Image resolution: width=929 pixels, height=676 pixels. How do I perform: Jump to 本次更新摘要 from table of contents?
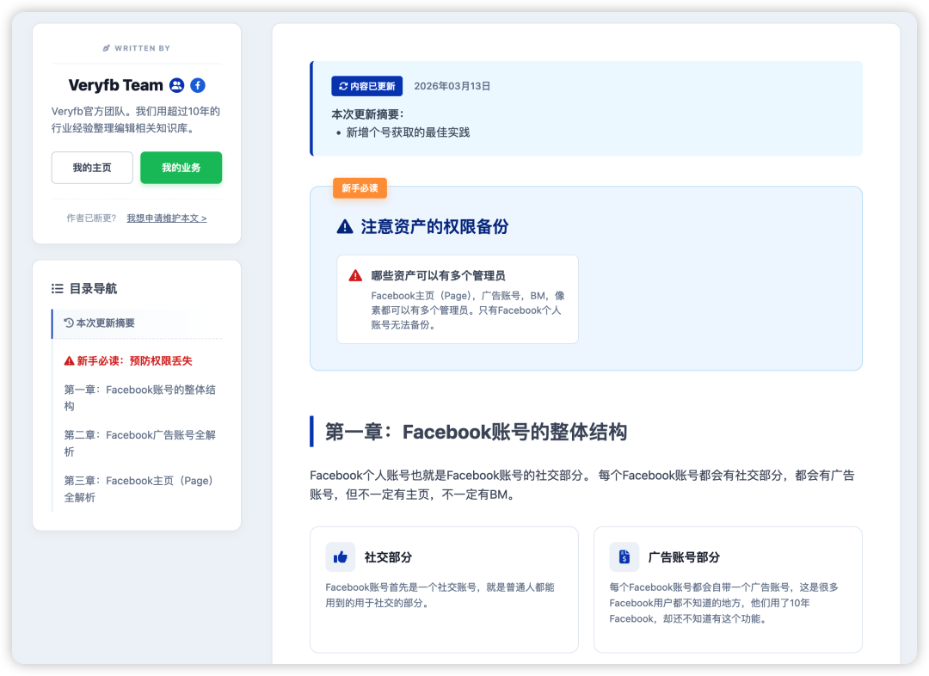[101, 323]
